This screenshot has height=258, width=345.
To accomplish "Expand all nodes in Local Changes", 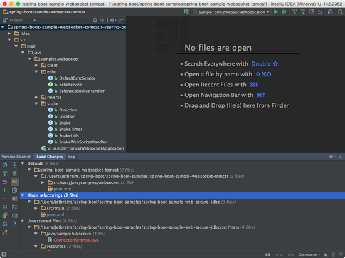I will pyautogui.click(x=14, y=165).
